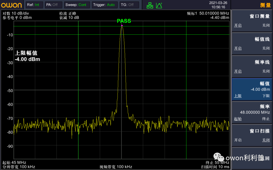
Task: Click the 窗口扫描 softkey title
Action: tap(260, 131)
